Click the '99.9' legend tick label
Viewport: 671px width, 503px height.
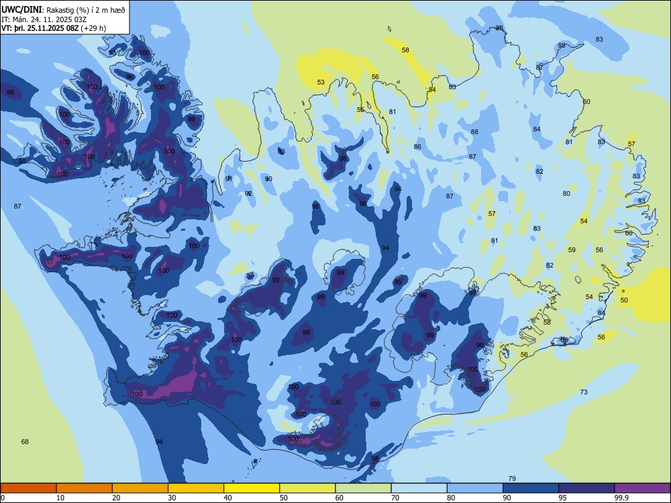click(621, 498)
